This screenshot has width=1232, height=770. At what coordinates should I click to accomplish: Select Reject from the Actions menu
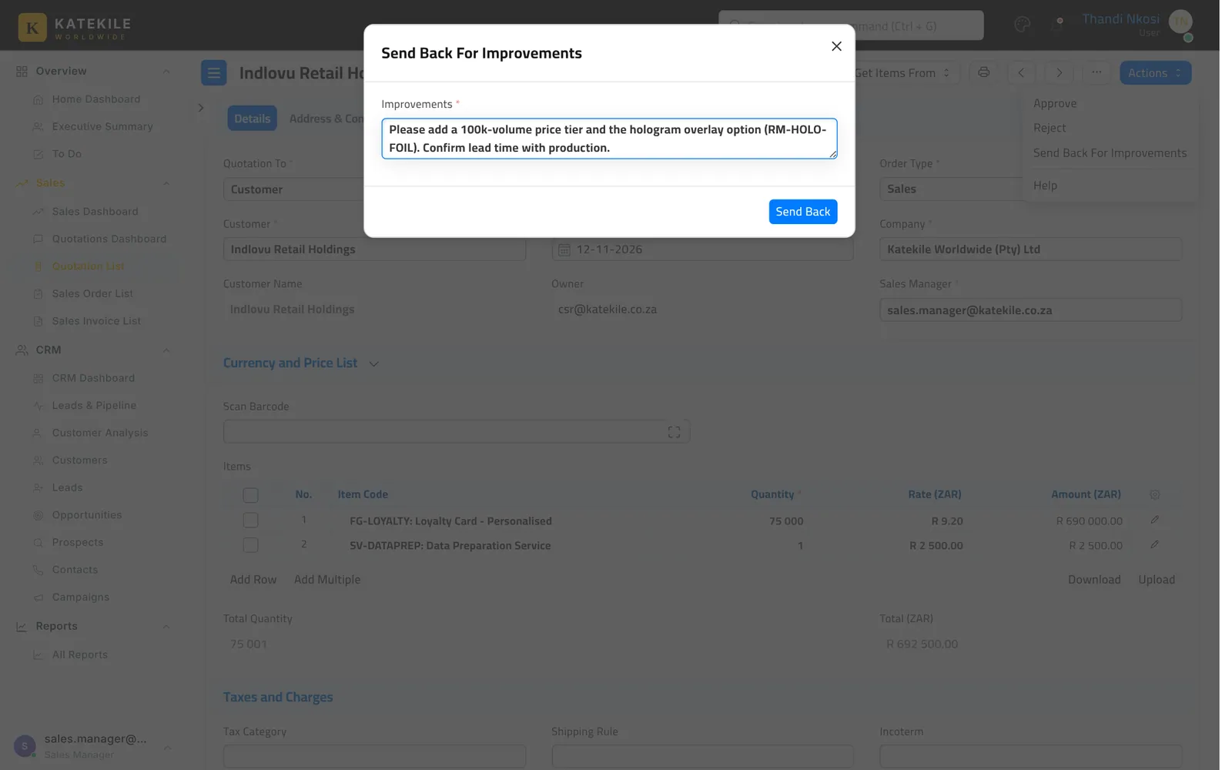point(1049,128)
